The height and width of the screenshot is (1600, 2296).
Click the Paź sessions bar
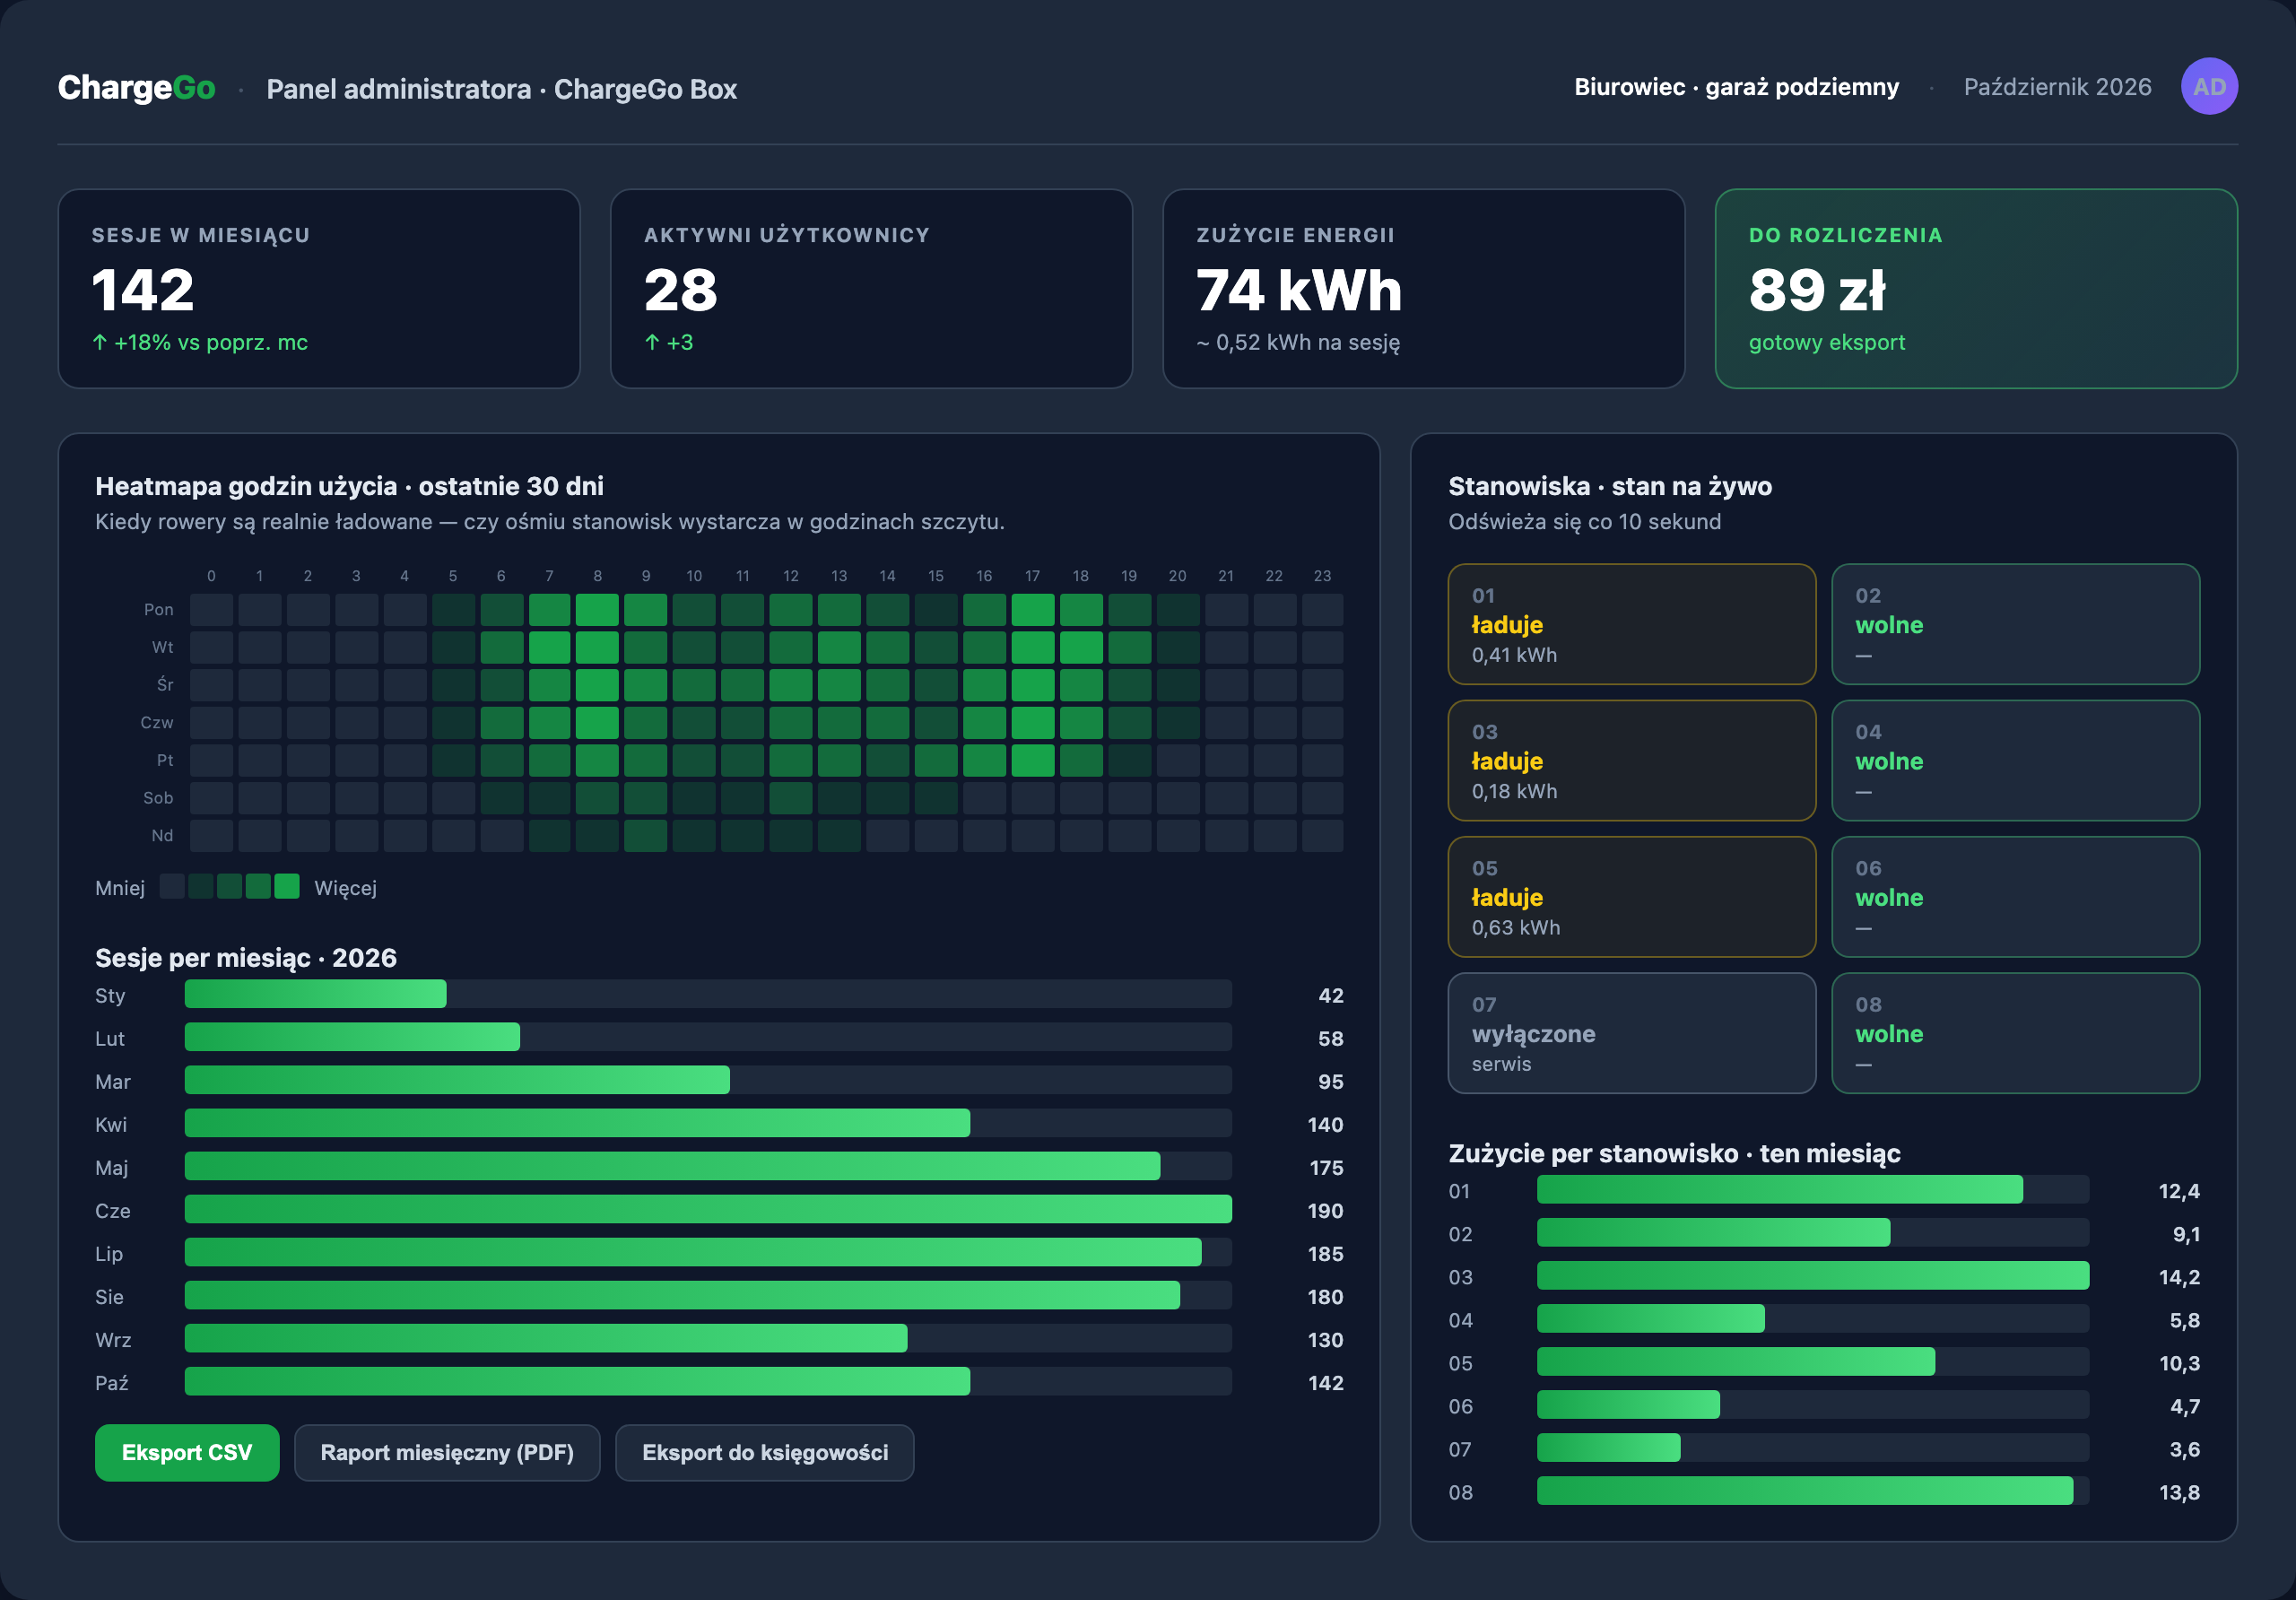click(577, 1381)
